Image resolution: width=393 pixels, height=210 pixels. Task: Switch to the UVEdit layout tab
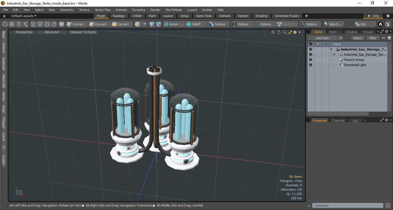pos(137,16)
